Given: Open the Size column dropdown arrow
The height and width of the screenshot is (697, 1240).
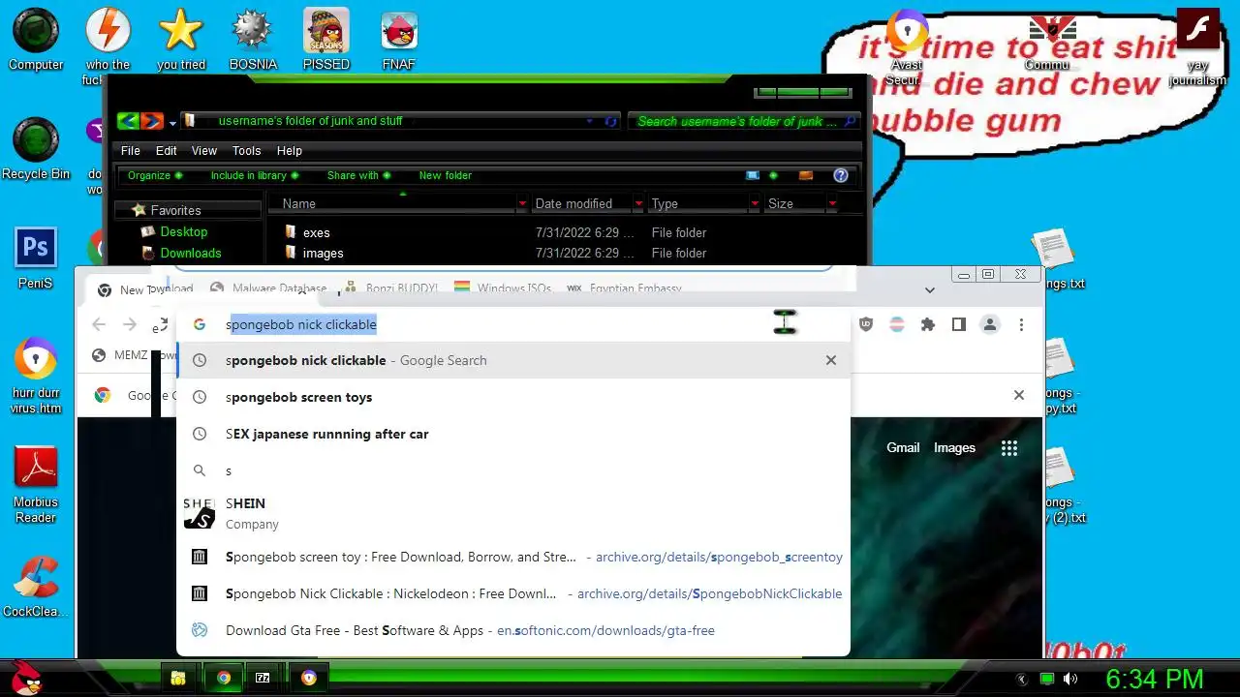Looking at the screenshot, I should (832, 203).
